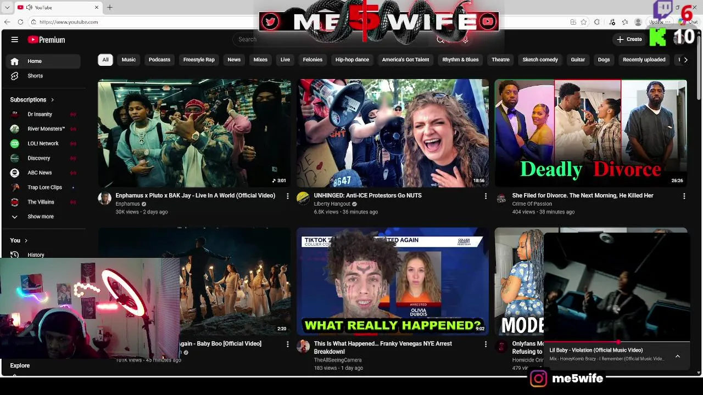Select America's Got Talent filter chip

pyautogui.click(x=405, y=60)
